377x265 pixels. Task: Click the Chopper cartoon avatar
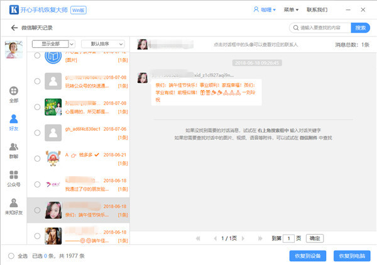point(53,159)
